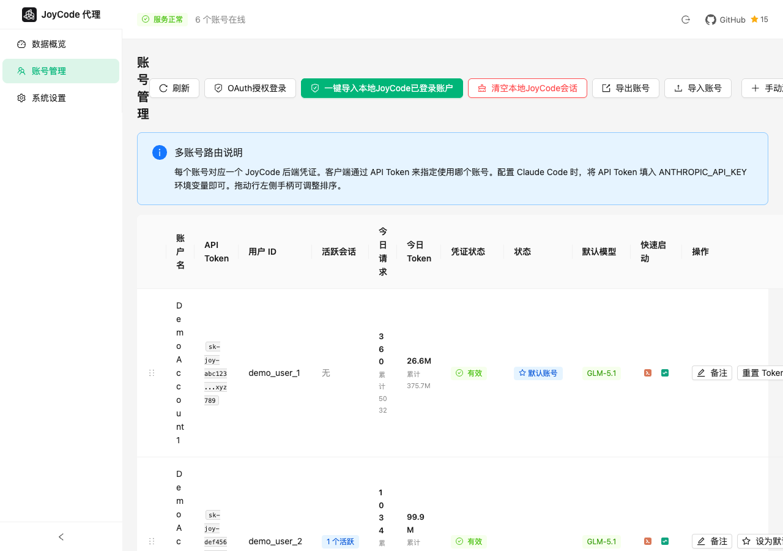Click the 刷新 refresh button

[174, 88]
